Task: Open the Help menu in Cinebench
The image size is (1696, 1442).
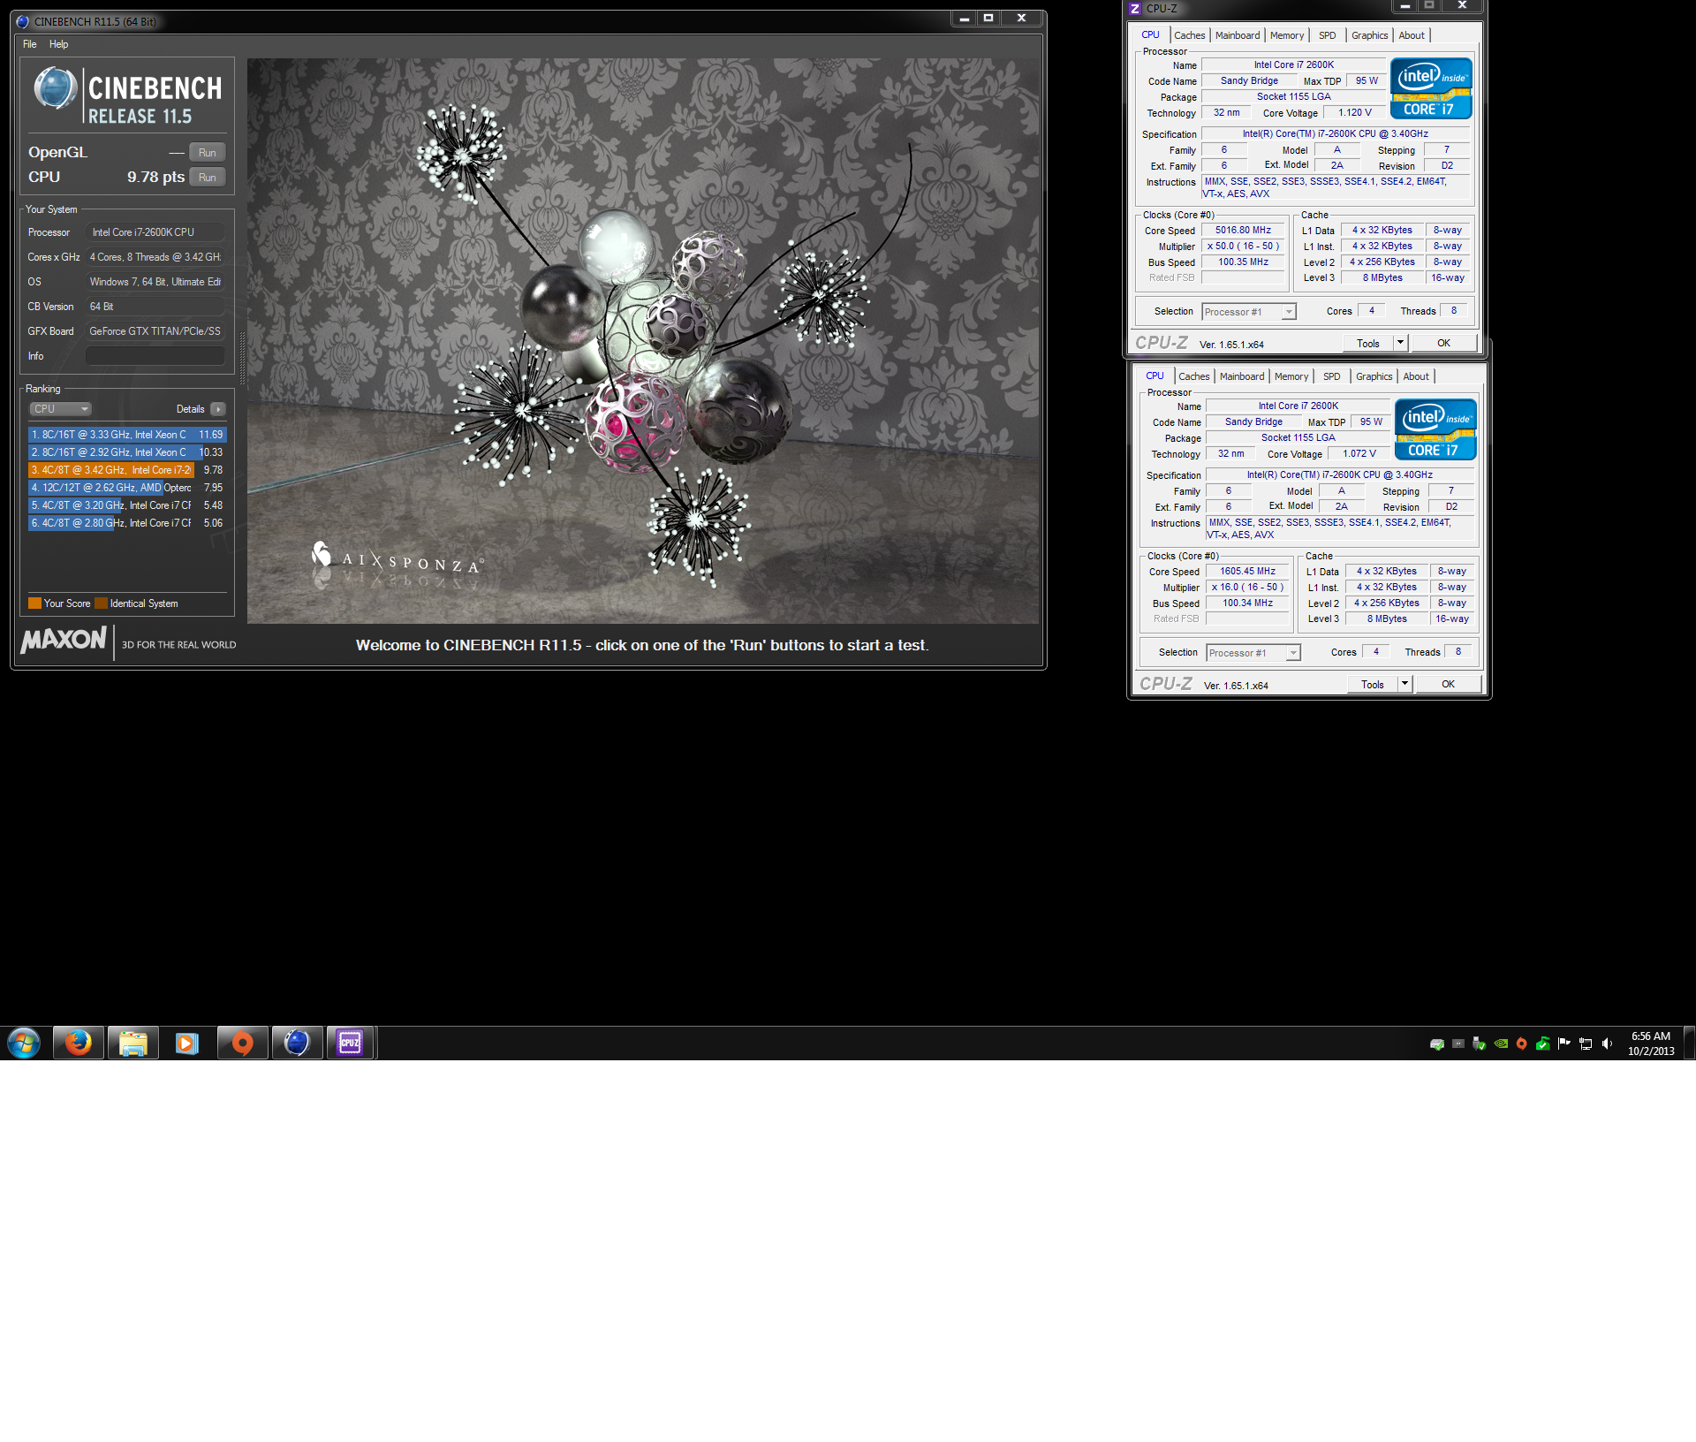Action: coord(58,44)
